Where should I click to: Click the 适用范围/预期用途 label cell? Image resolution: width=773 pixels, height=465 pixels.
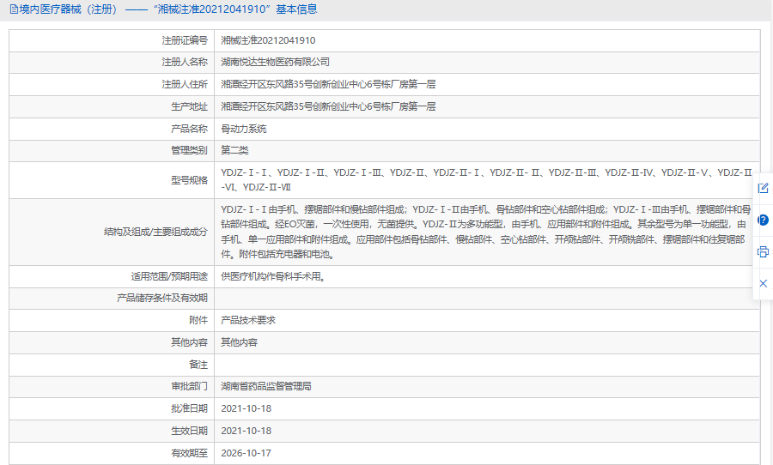click(x=112, y=277)
